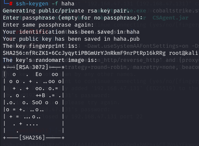Click the red # prompt symbol
199x146 pixels.
point(11,4)
